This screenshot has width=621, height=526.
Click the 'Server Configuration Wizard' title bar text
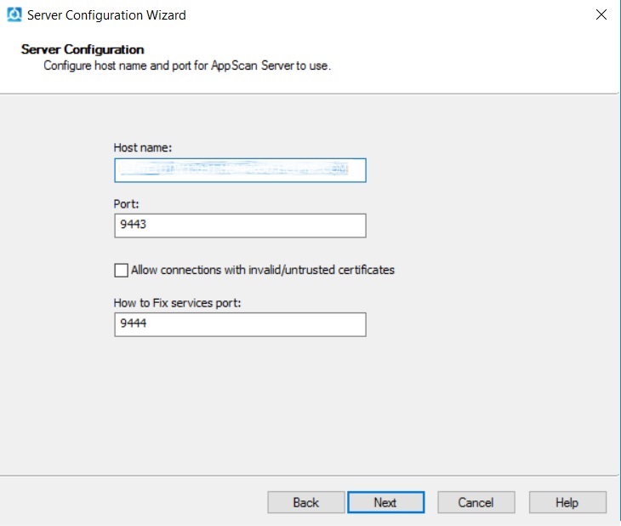pyautogui.click(x=106, y=15)
